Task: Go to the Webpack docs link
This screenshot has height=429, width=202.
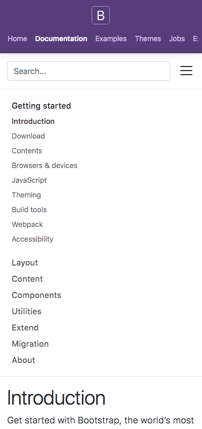Action: [27, 224]
